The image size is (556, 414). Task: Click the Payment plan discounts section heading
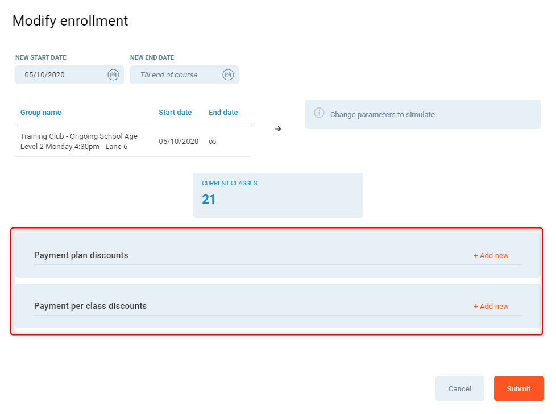tap(81, 255)
